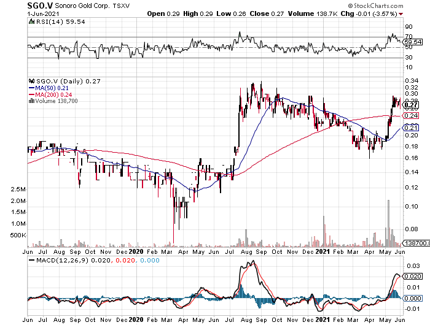Click the 2.5M volume axis label
The width and height of the screenshot is (430, 325).
click(x=18, y=189)
